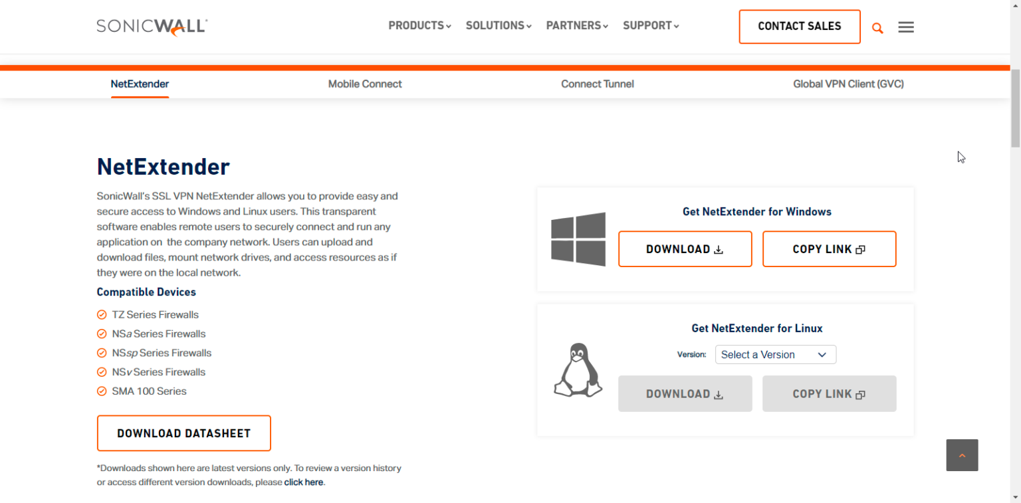Click 'TZ Series Firewalls' list item
The image size is (1021, 503).
click(x=155, y=314)
